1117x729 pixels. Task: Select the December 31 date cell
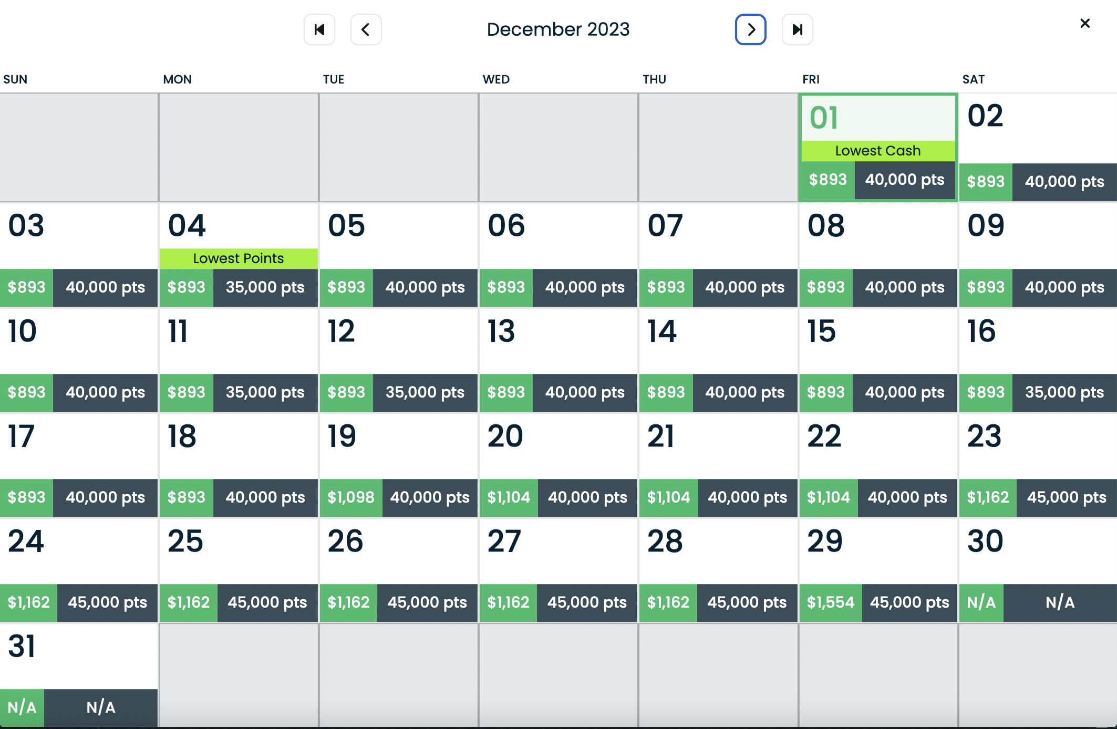pos(79,657)
